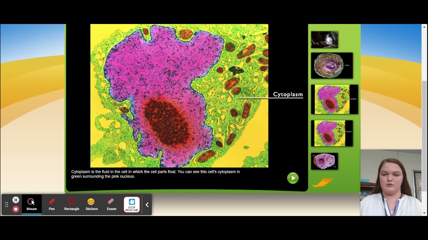Pause the screen recording

coord(16,200)
